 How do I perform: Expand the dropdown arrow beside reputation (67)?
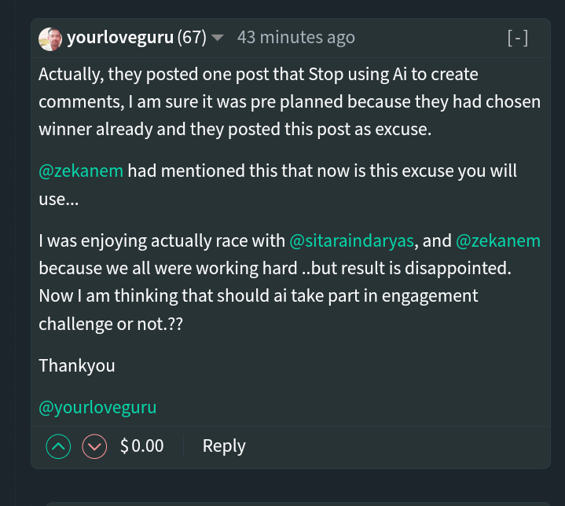[x=218, y=38]
